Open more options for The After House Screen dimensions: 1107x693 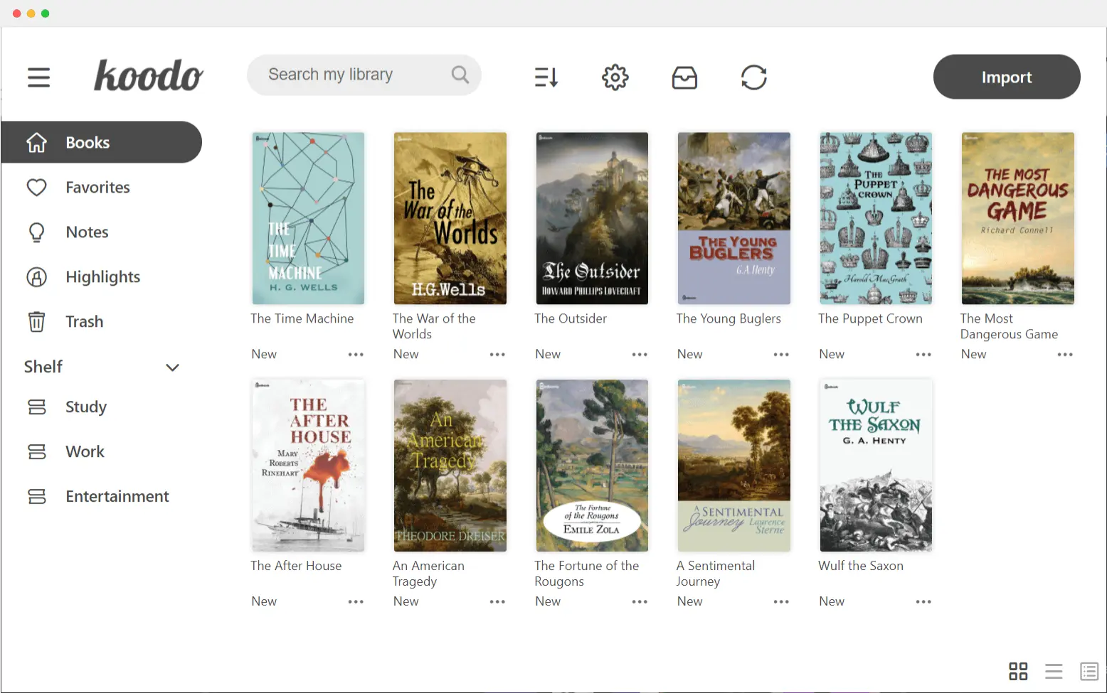(356, 601)
